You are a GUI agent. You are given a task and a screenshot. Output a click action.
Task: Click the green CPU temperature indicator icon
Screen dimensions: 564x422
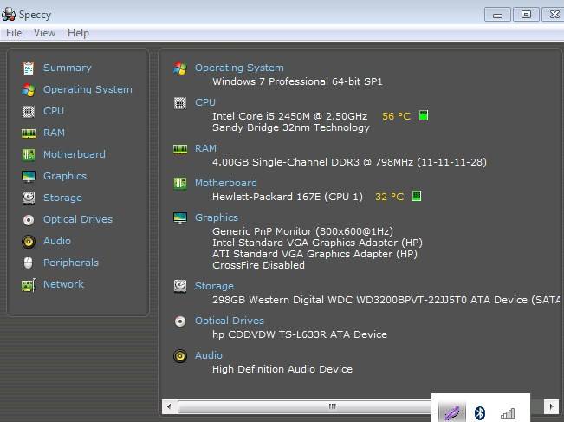click(x=424, y=116)
